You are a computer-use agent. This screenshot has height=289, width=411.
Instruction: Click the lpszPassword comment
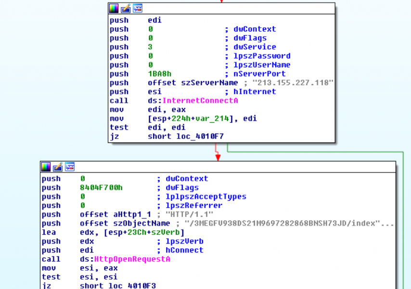[262, 56]
